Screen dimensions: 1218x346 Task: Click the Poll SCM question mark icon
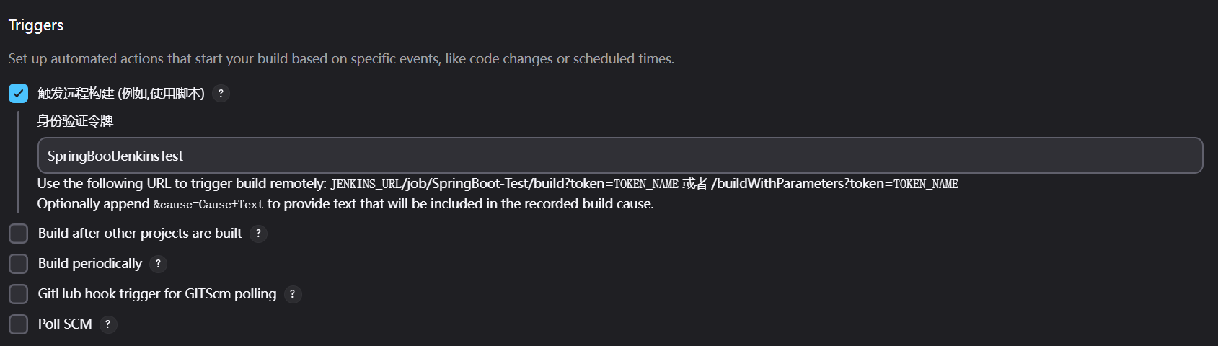[107, 324]
